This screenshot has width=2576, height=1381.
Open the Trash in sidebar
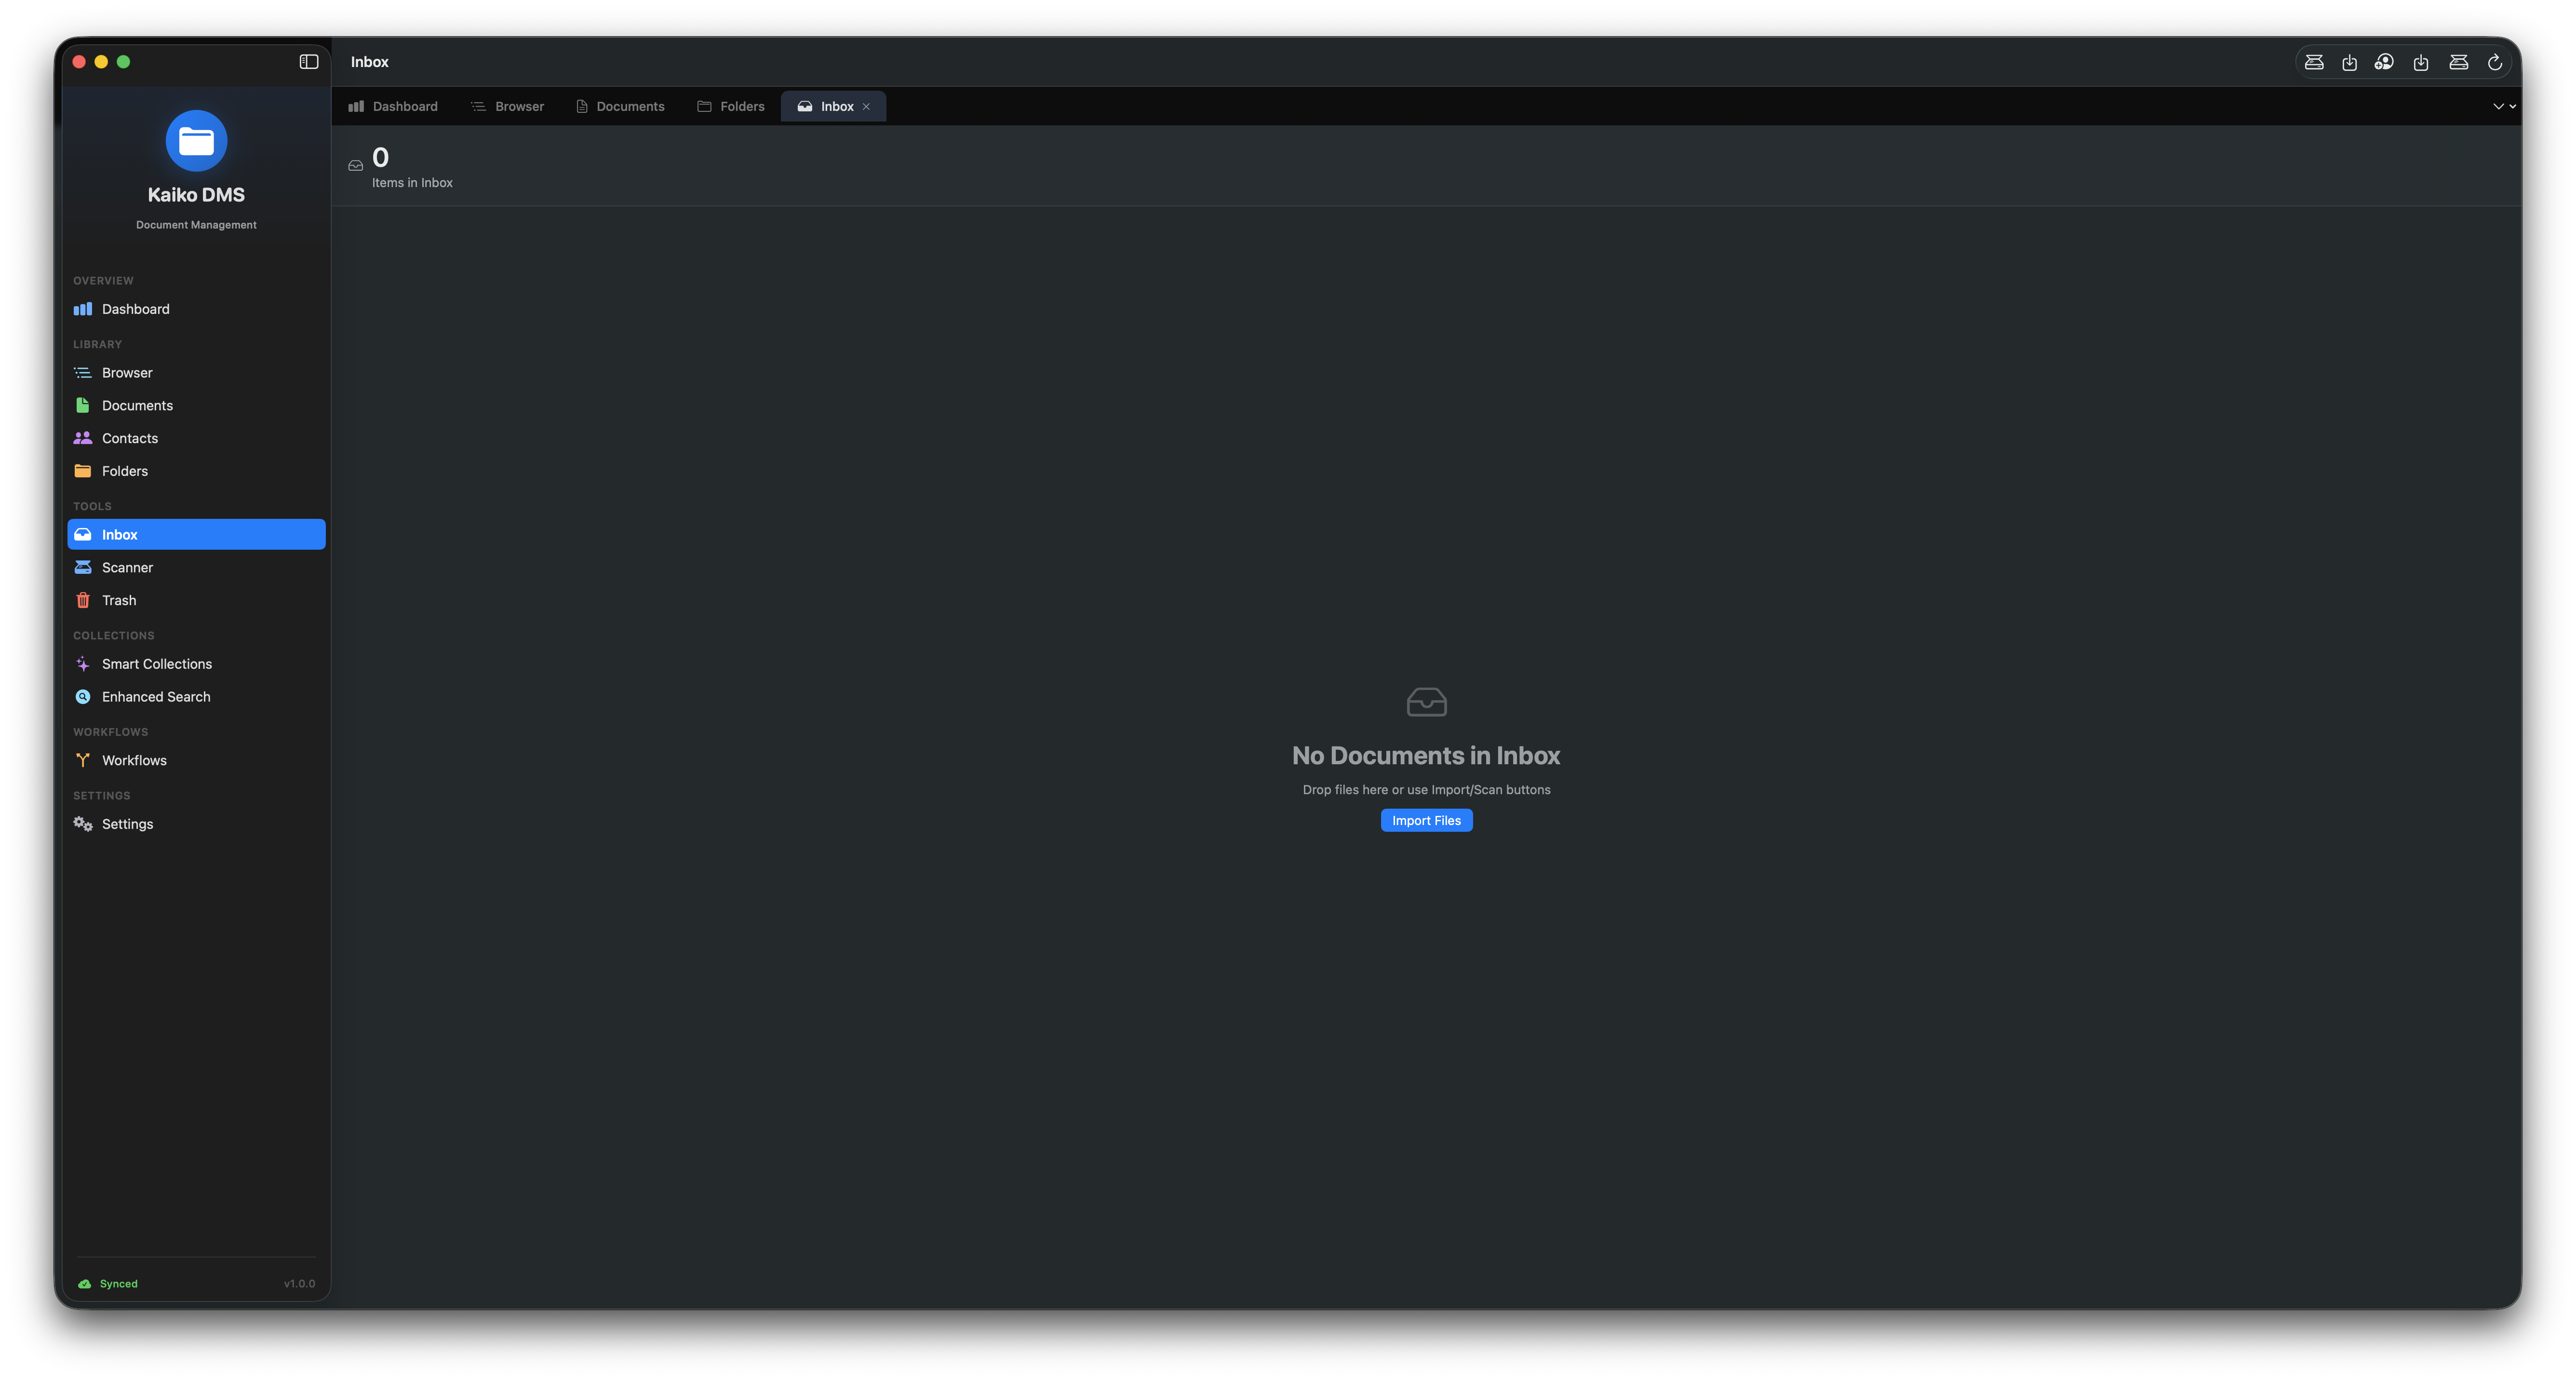click(118, 600)
